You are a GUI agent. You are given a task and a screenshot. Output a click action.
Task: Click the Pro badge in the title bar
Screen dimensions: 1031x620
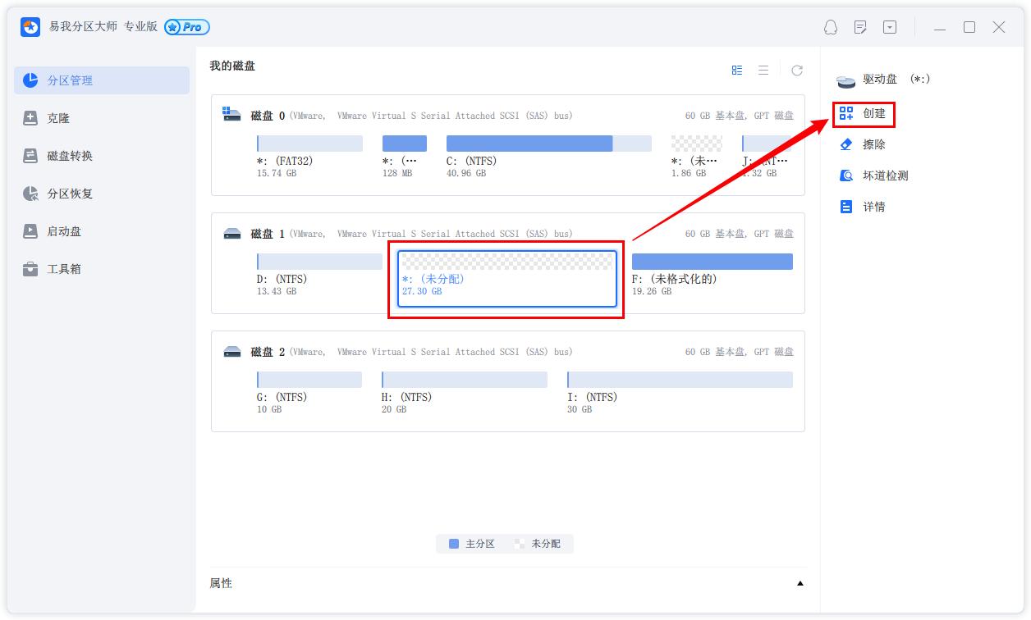click(187, 27)
